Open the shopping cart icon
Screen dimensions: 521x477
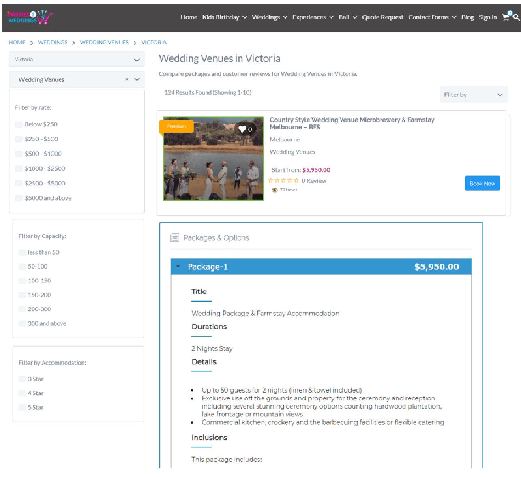tap(506, 17)
